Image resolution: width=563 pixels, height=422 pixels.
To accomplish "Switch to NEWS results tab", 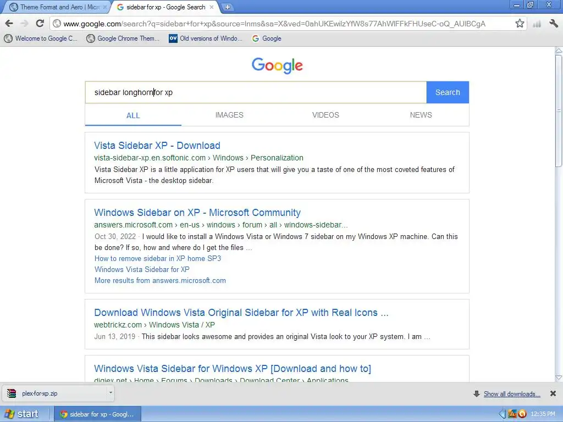I will (421, 115).
